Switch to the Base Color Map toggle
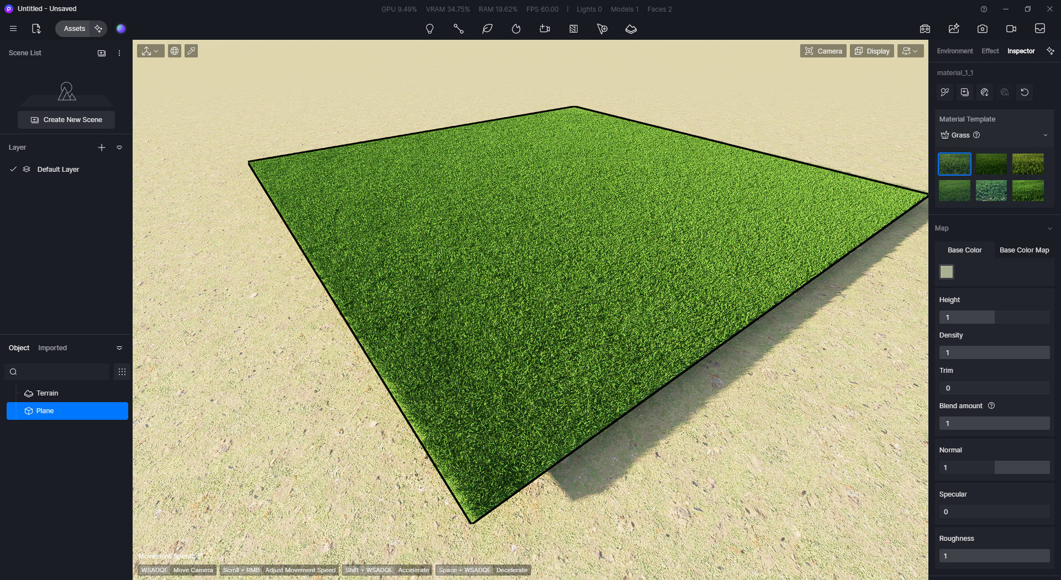 tap(1023, 250)
